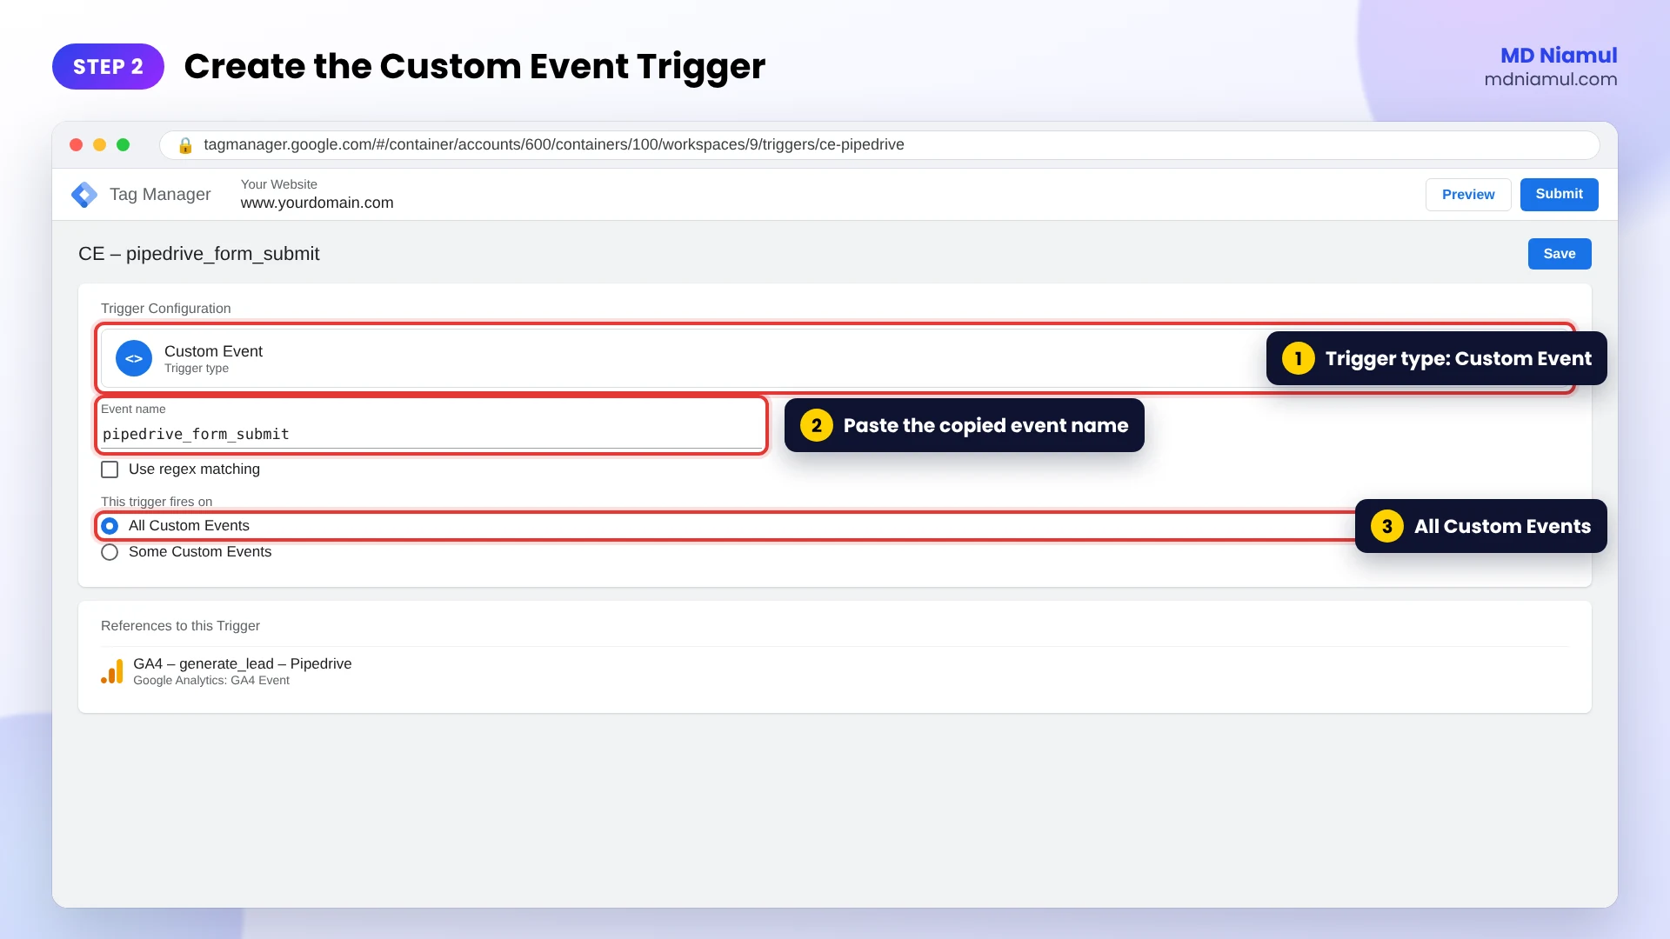This screenshot has height=939, width=1670.
Task: Click the GA4 Google Analytics tag icon
Action: 112,671
